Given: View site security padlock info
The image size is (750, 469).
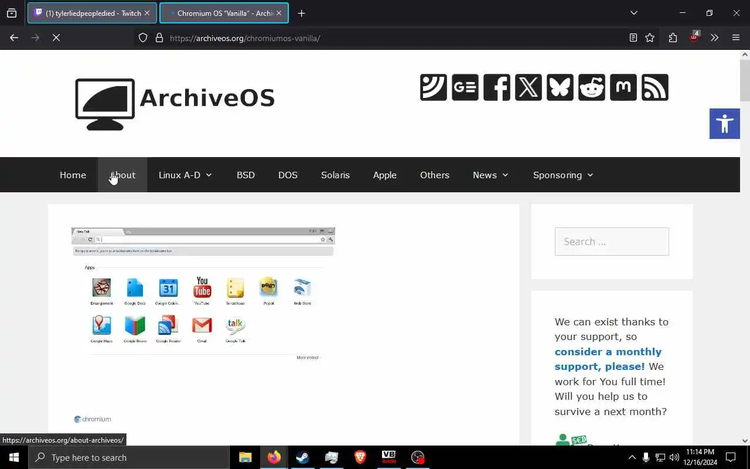Looking at the screenshot, I should (159, 38).
